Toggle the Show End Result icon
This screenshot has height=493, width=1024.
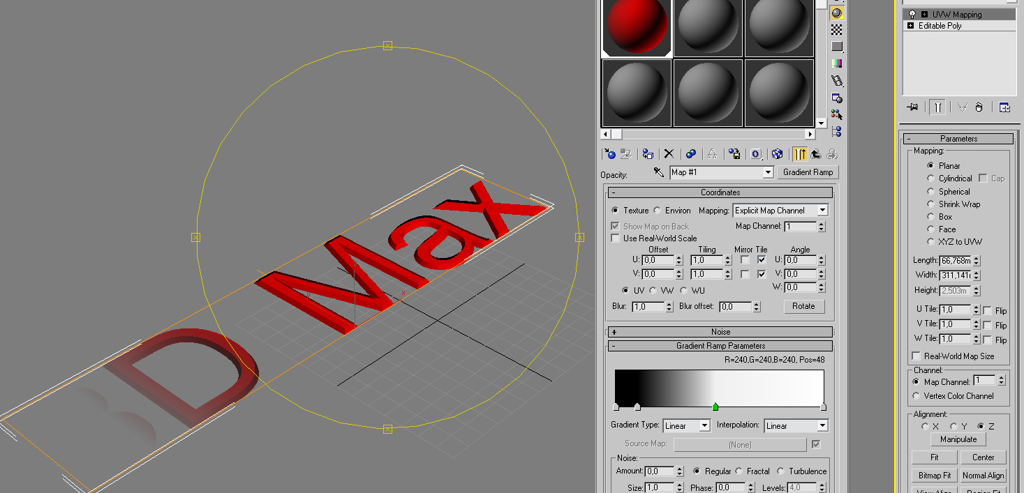pyautogui.click(x=799, y=154)
